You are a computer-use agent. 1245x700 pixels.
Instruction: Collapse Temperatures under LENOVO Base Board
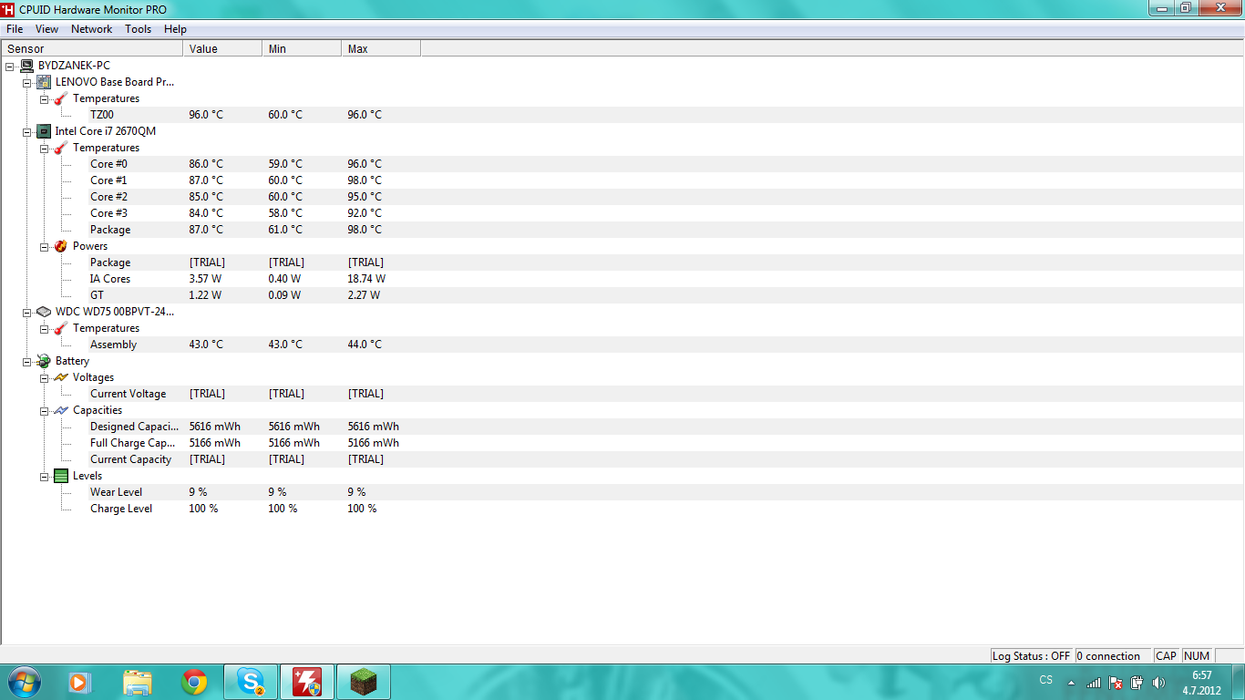(45, 98)
